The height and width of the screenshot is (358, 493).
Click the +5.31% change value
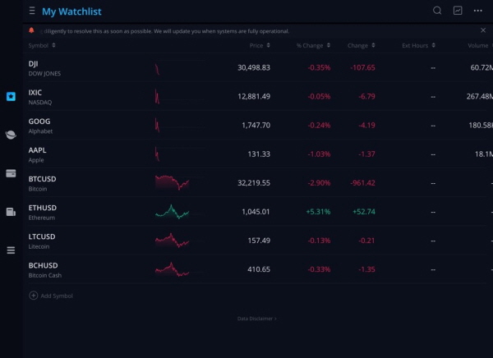click(318, 212)
